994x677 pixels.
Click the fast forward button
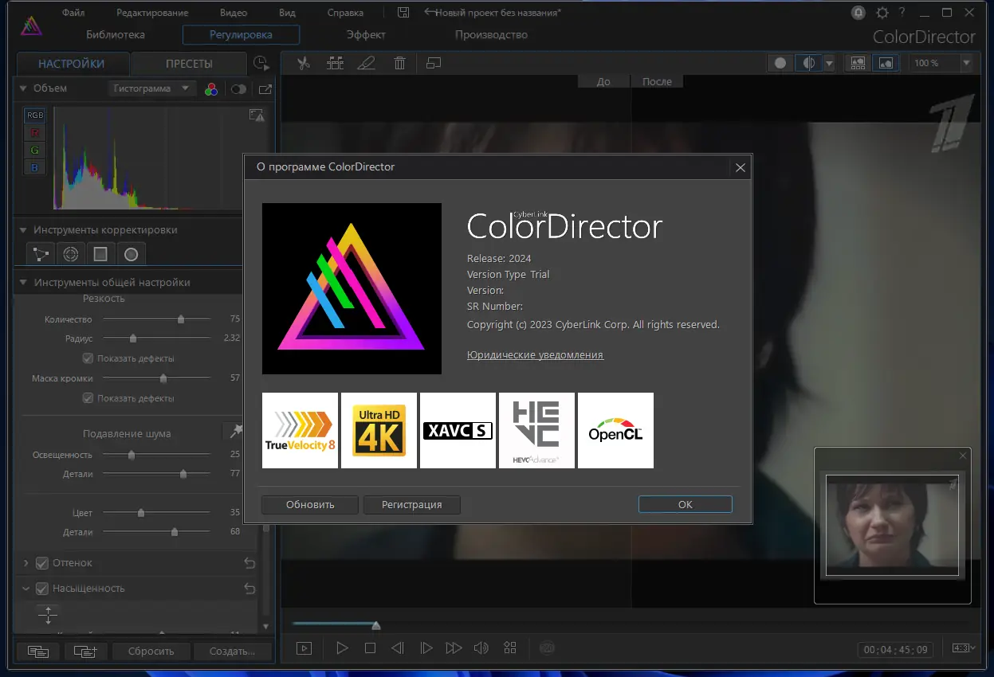pyautogui.click(x=454, y=648)
